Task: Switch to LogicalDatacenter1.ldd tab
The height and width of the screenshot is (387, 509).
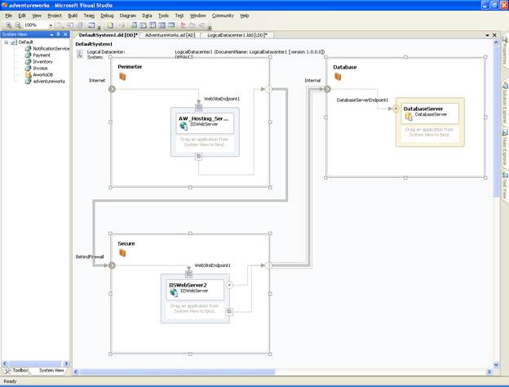Action: tap(237, 35)
